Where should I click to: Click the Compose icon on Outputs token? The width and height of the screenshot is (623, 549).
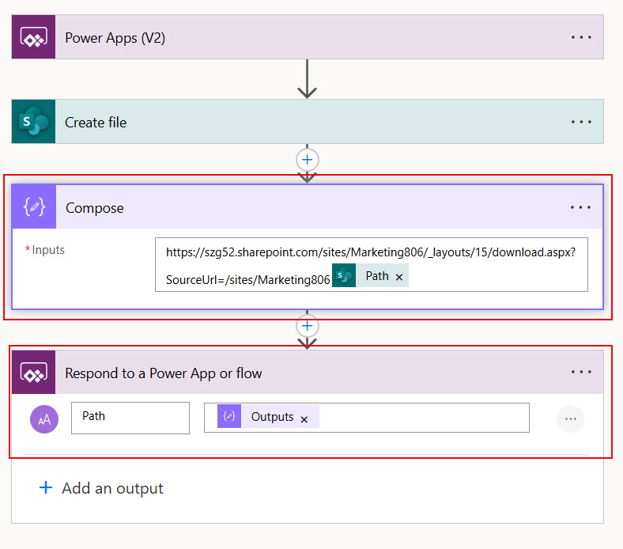(x=229, y=416)
